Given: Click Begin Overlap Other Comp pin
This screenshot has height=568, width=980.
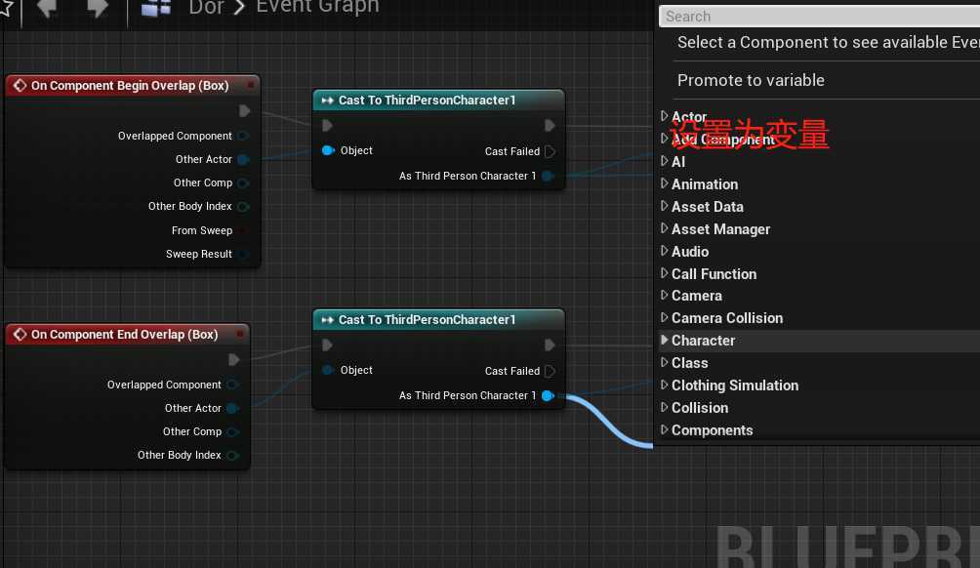Looking at the screenshot, I should coord(244,183).
